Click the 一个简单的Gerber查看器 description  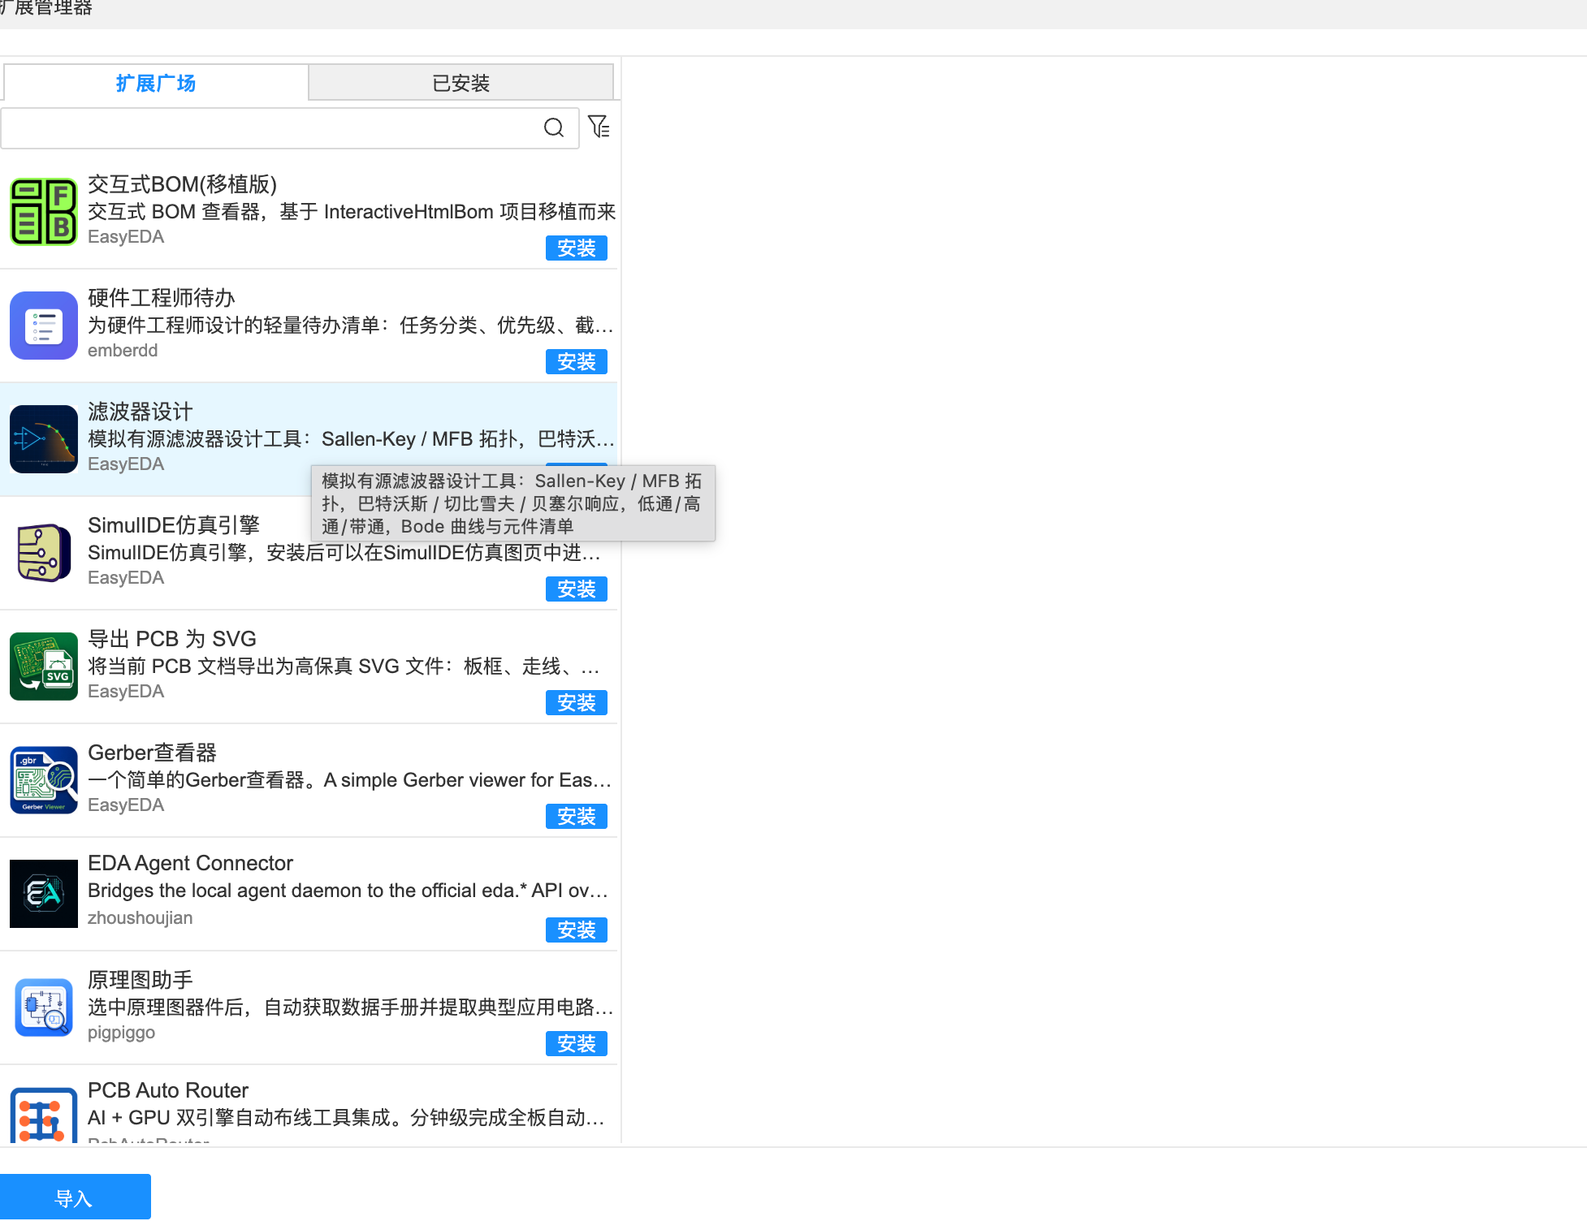(350, 780)
